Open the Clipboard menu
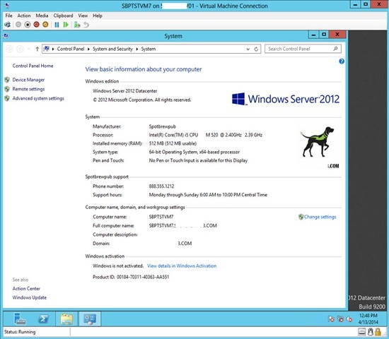Image resolution: width=389 pixels, height=339 pixels. [63, 16]
